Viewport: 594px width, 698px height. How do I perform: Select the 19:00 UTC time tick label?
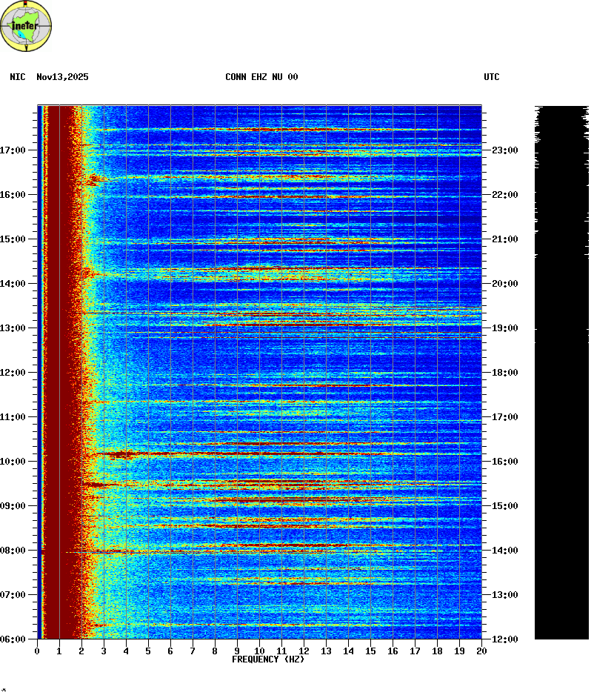pyautogui.click(x=504, y=328)
